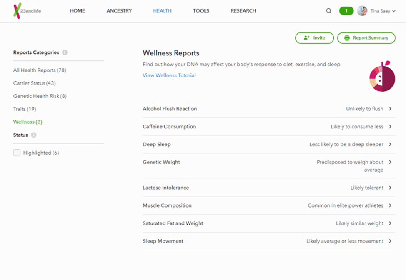Screen dimensions: 406x280
Task: Click Tina Saey's profile avatar
Action: click(x=362, y=11)
